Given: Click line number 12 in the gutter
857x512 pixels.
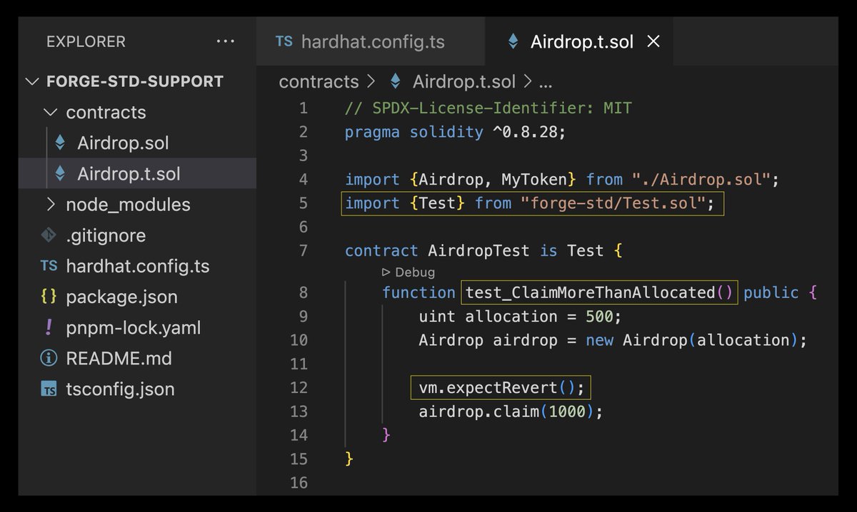Looking at the screenshot, I should pos(299,387).
